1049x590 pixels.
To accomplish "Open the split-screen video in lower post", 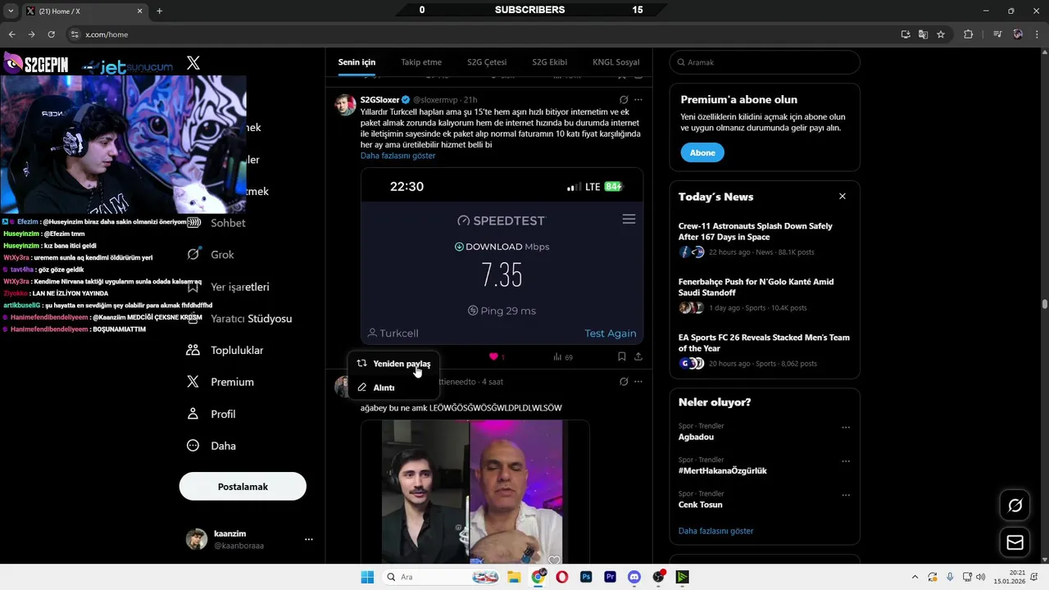I will tap(475, 492).
